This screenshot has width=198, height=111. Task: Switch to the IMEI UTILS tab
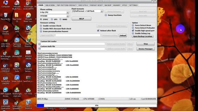coord(83,5)
